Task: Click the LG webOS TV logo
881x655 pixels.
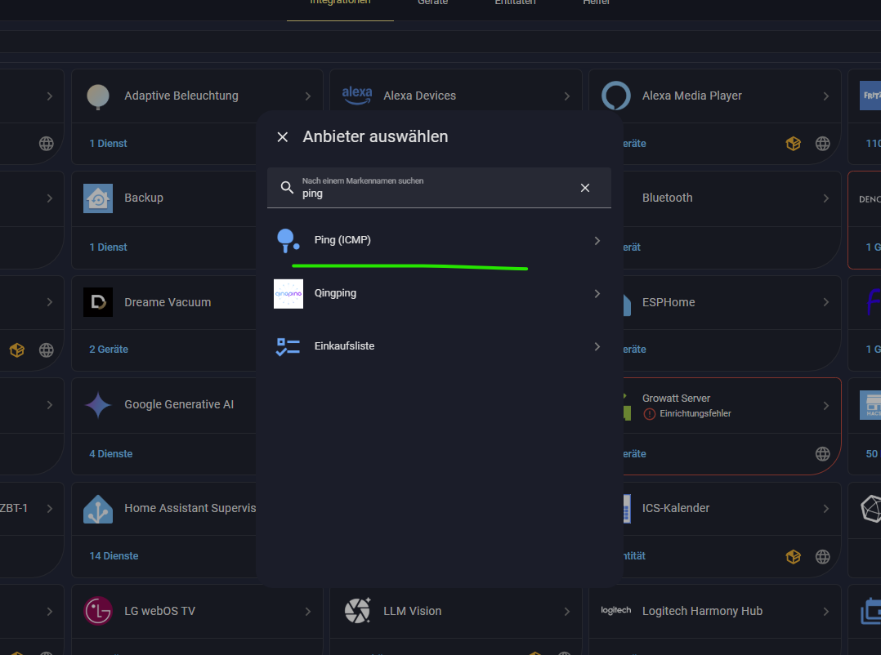Action: pos(98,611)
